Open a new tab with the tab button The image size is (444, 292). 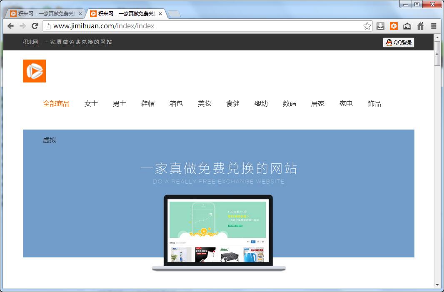tap(174, 14)
